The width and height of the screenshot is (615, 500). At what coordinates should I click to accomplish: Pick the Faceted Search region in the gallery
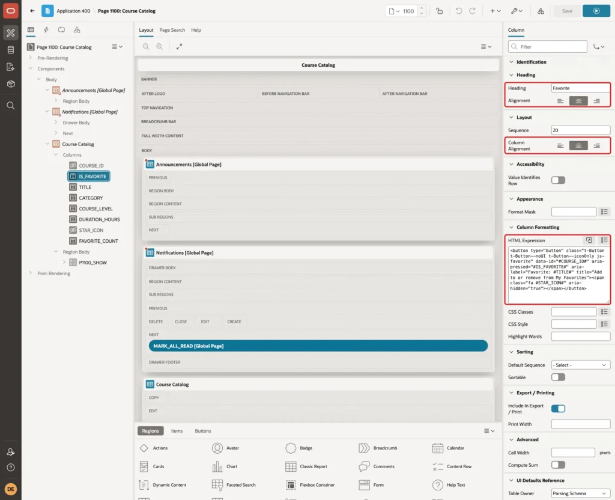tap(234, 485)
